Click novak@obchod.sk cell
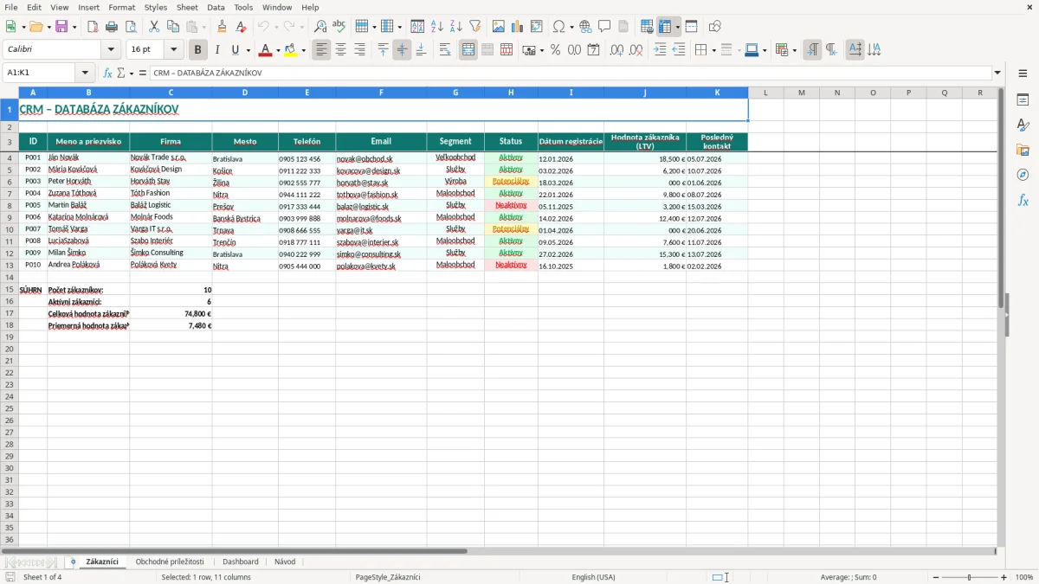The height and width of the screenshot is (584, 1039). (381, 158)
